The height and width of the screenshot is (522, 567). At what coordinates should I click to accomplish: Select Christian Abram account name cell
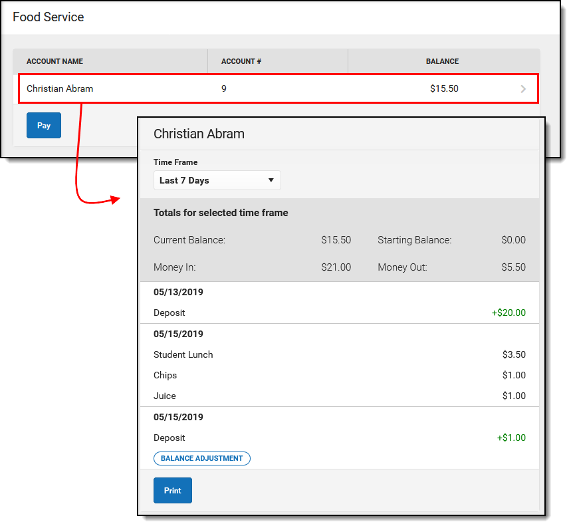[x=60, y=88]
